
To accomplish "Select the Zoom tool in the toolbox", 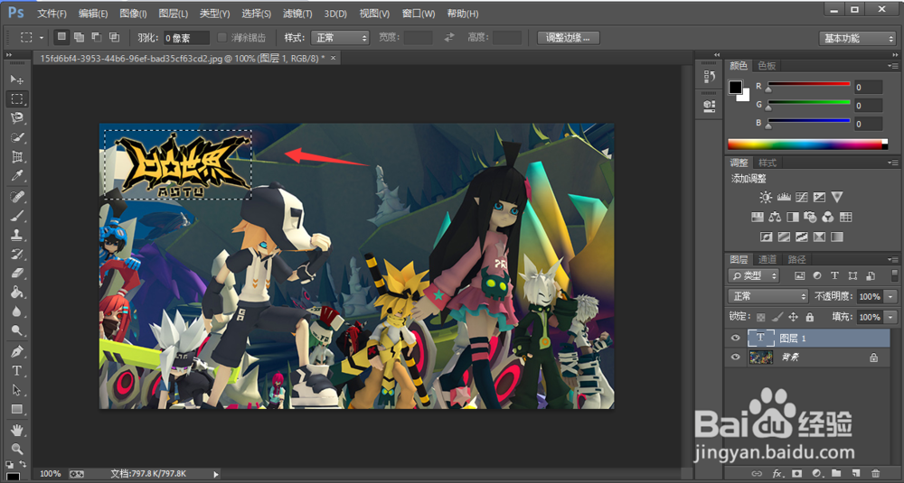I will tap(16, 449).
